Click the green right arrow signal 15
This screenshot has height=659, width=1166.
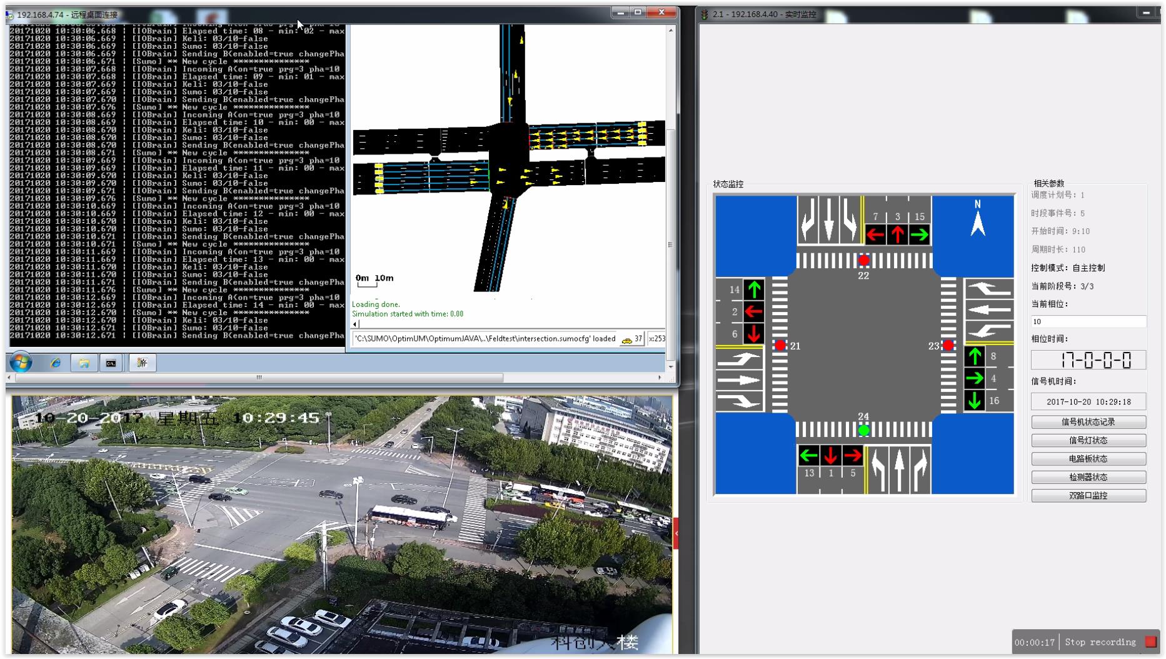click(919, 235)
